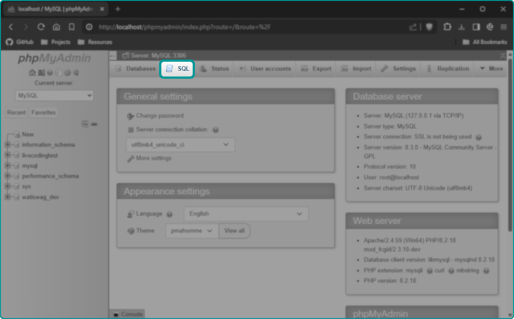Click the log out icon in sidebar
Screen dimensions: 514x319
click(41, 72)
